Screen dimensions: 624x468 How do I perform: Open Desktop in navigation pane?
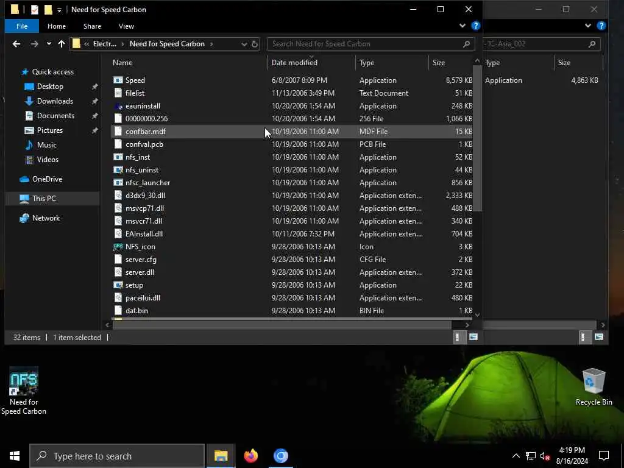[x=50, y=87]
